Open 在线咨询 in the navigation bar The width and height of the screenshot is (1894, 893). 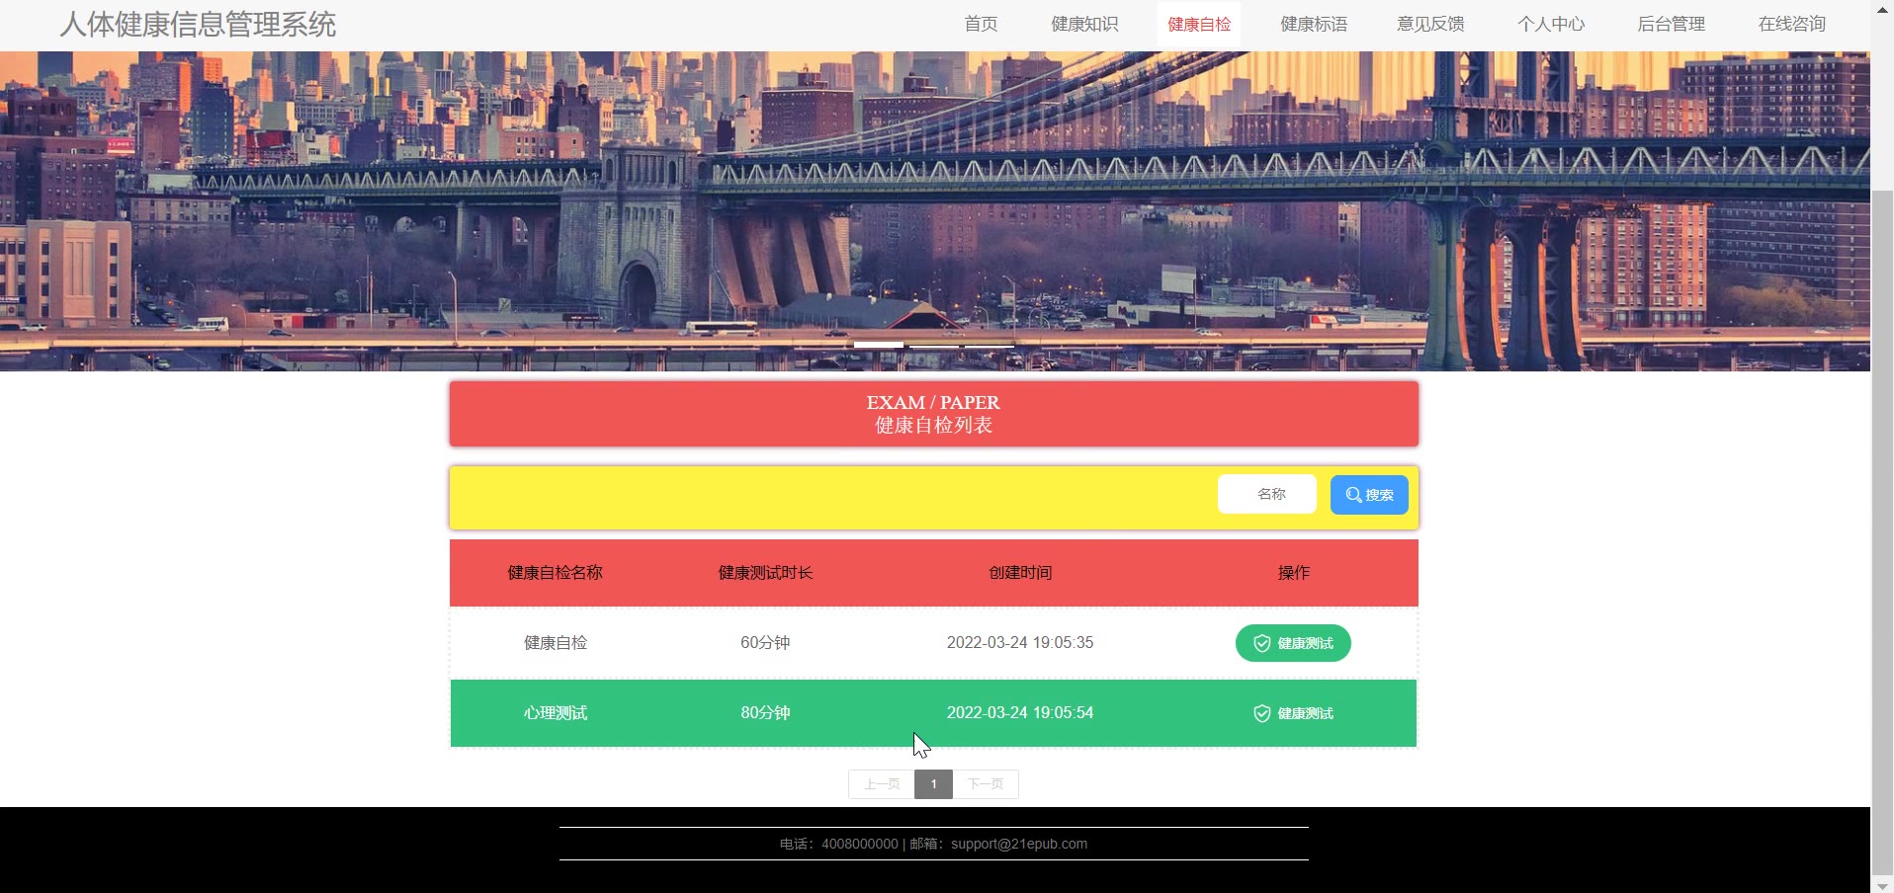point(1792,24)
